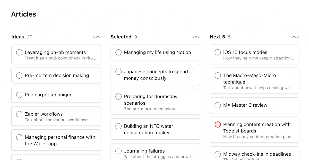Click the 'Ideas' column heading
The width and height of the screenshot is (309, 160).
pyautogui.click(x=18, y=37)
